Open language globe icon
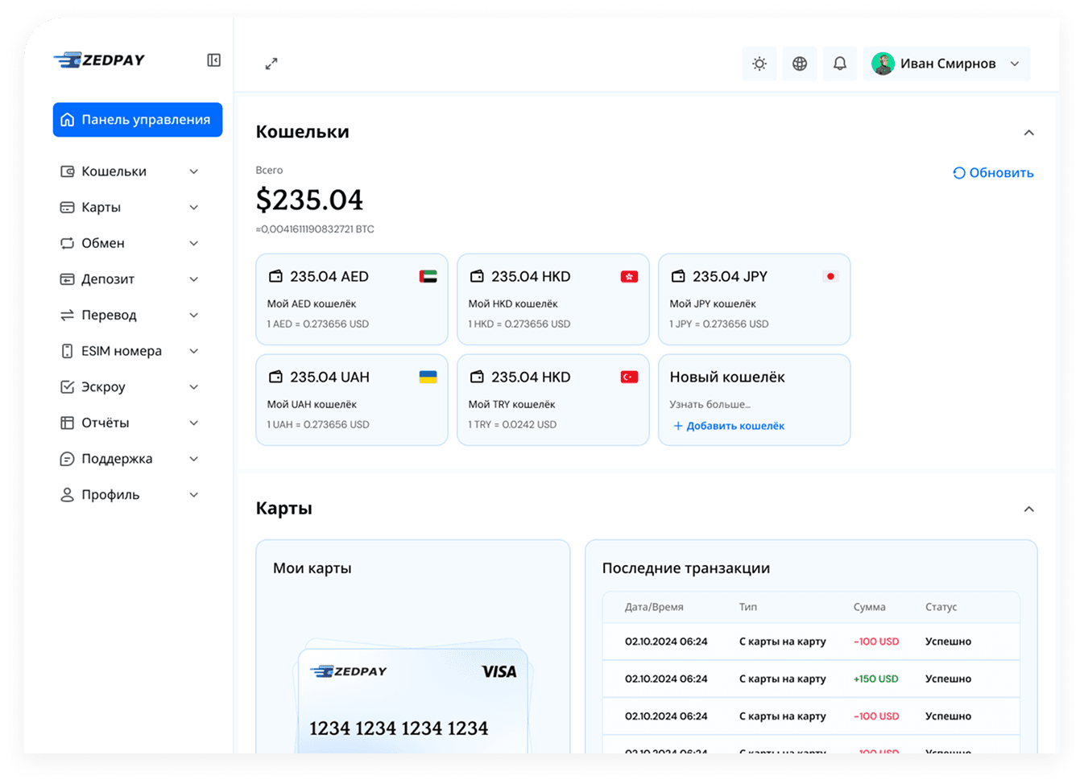This screenshot has width=1084, height=784. click(x=800, y=64)
